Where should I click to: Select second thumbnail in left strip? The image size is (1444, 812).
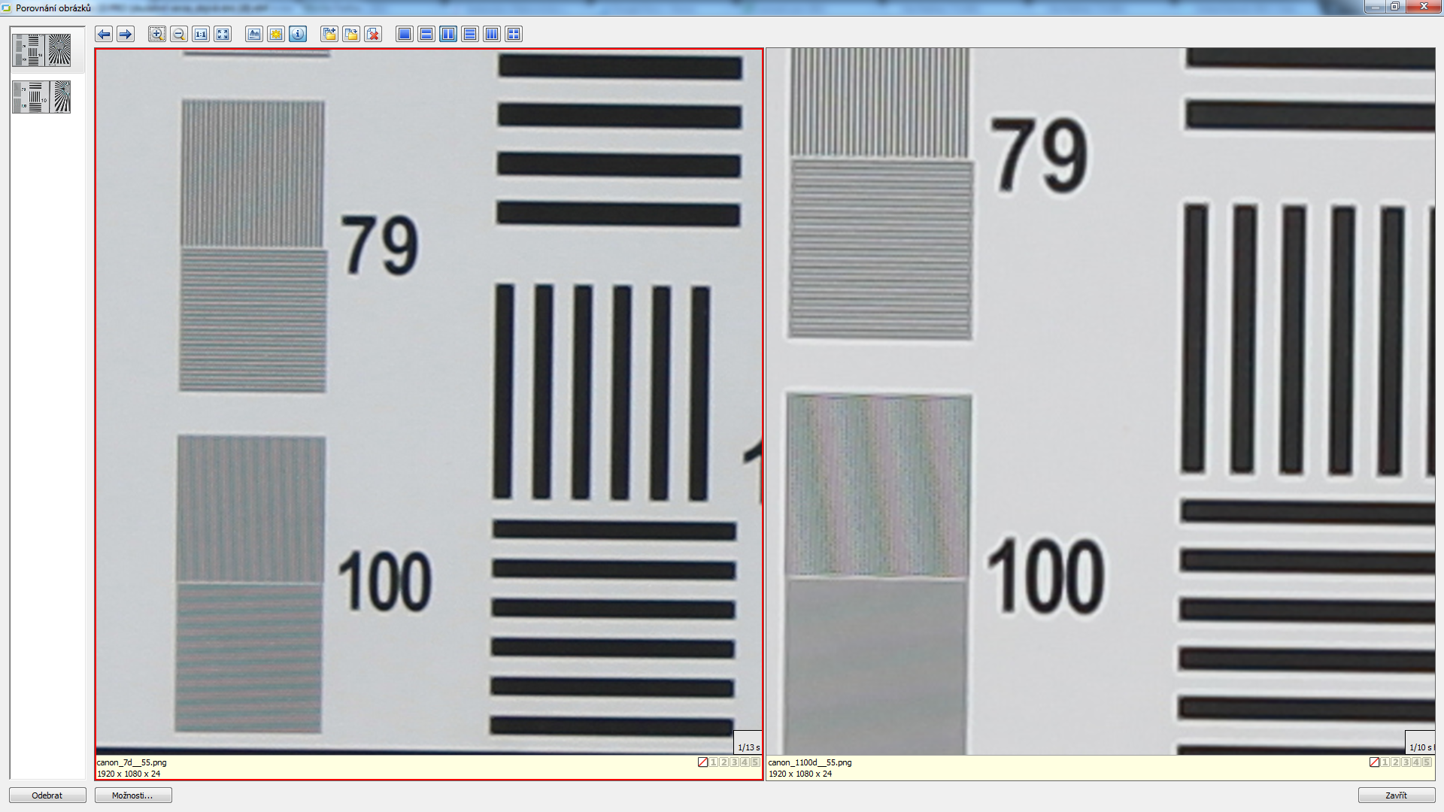[x=42, y=97]
